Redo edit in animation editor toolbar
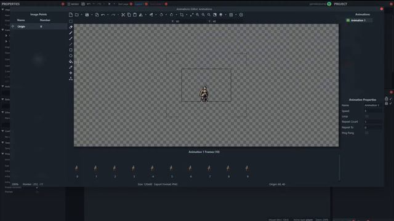Image resolution: width=394 pixels, height=221 pixels. coord(113,15)
